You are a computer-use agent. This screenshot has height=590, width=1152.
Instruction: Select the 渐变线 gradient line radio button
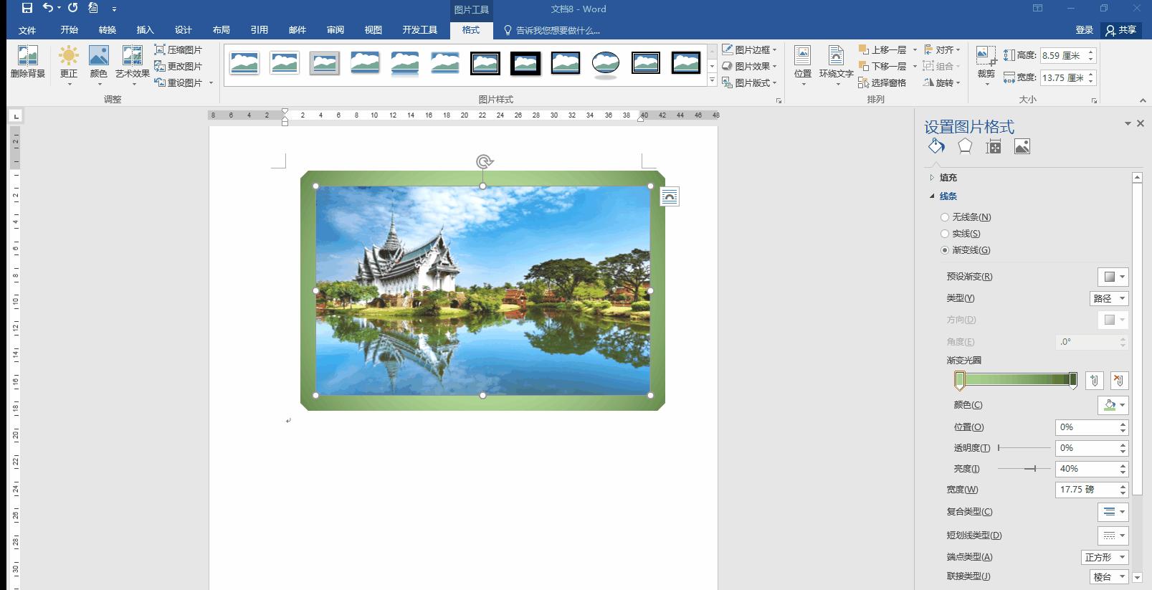coord(945,250)
